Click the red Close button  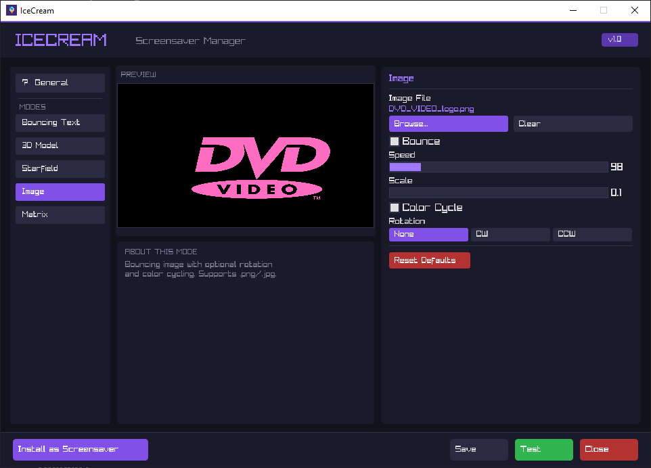608,449
